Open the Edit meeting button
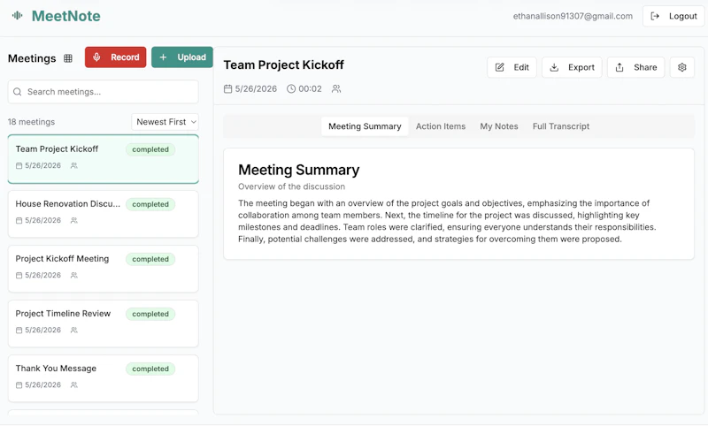Image resolution: width=708 pixels, height=426 pixels. [512, 67]
